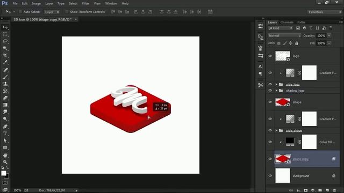344x193 pixels.
Task: Select the Move tool in the toolbox
Action: pos(5,27)
